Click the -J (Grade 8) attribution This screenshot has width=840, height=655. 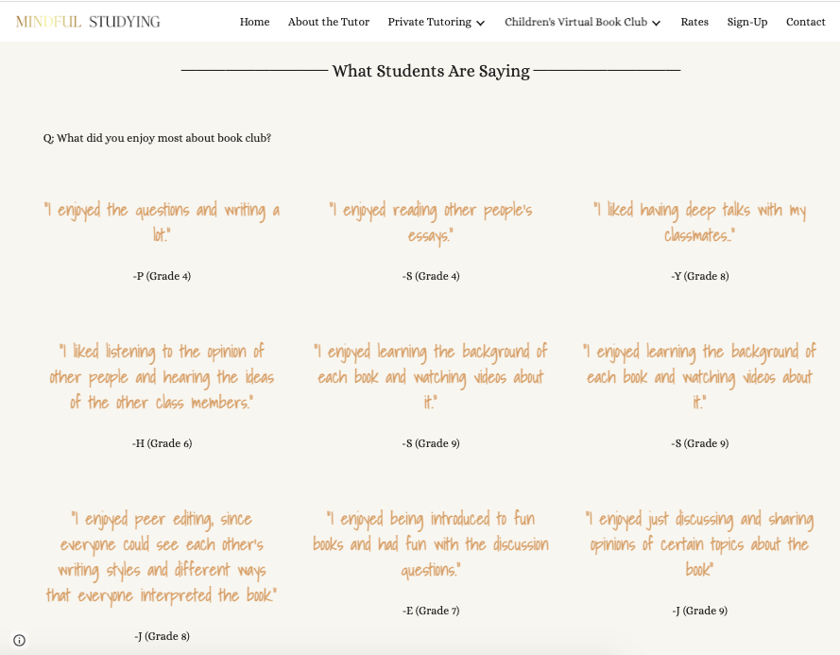(162, 636)
